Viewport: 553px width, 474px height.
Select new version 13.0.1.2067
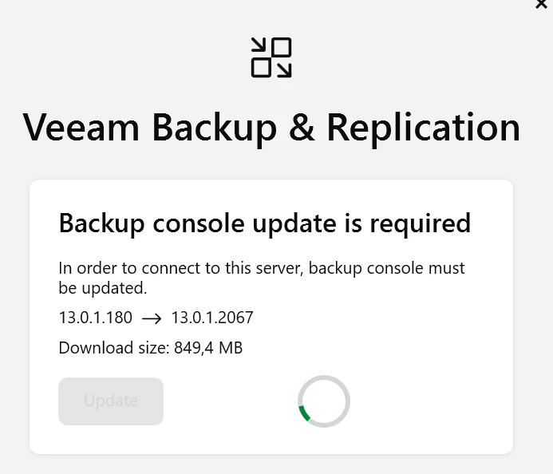tap(212, 318)
